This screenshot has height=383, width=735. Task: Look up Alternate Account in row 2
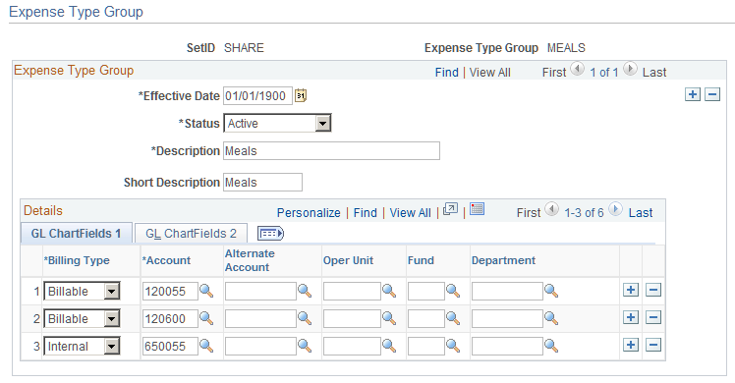click(305, 318)
